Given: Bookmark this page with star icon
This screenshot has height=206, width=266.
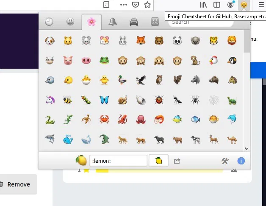Looking at the screenshot, I should click(x=147, y=5).
